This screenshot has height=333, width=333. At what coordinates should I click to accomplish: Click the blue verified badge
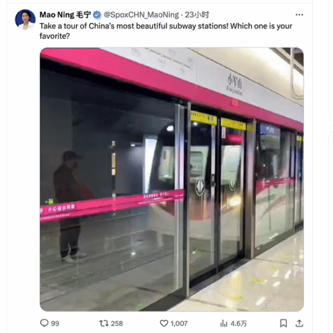tap(97, 15)
